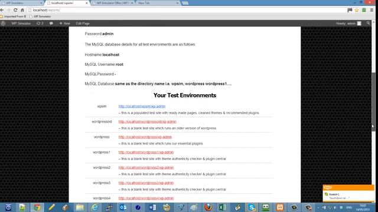Open the wpsim wp-admin link

[142, 106]
